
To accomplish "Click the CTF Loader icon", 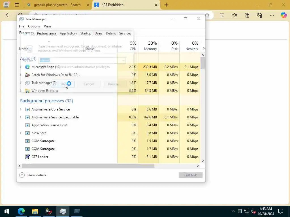I will click(27, 157).
